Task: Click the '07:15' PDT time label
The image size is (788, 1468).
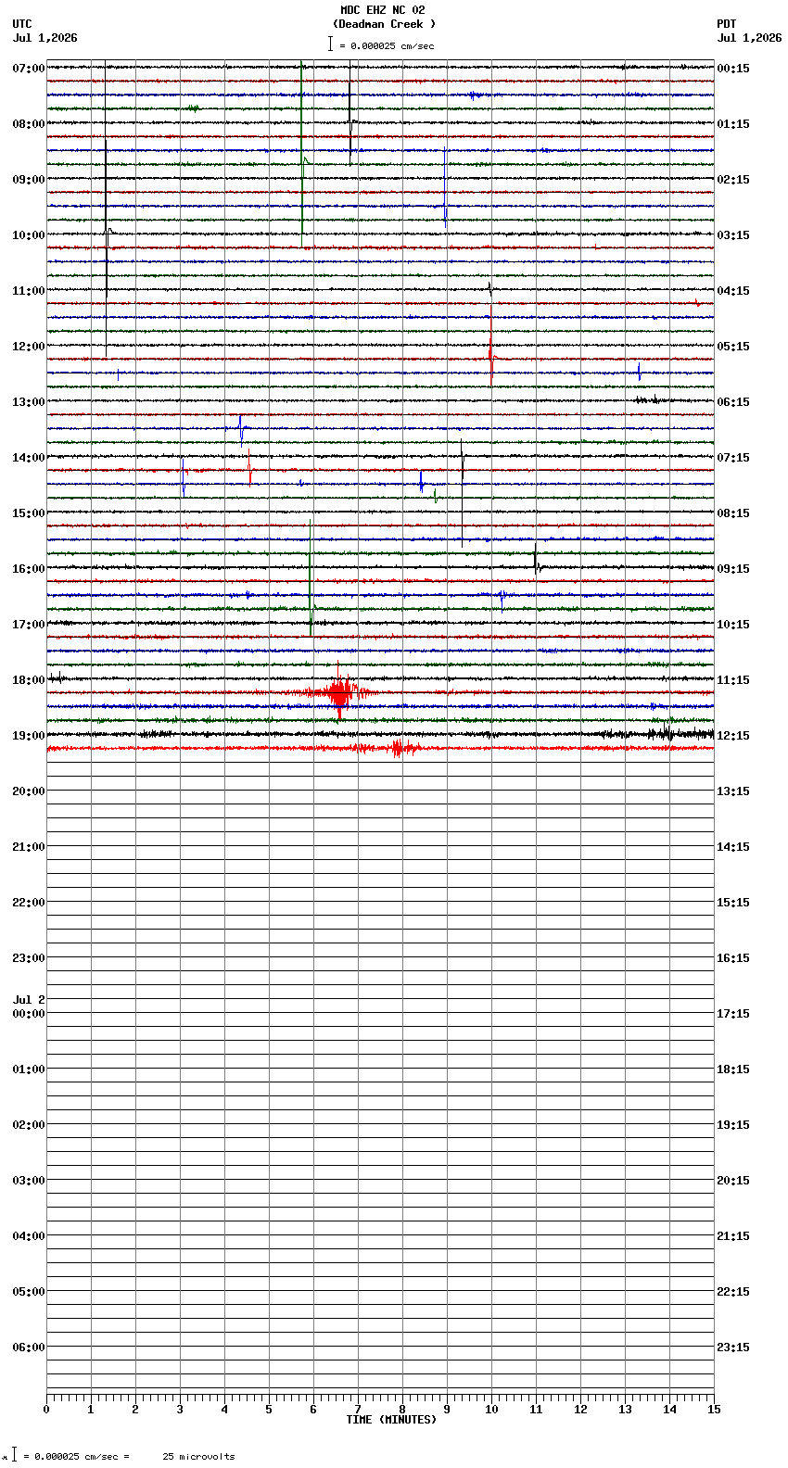Action: (x=733, y=458)
